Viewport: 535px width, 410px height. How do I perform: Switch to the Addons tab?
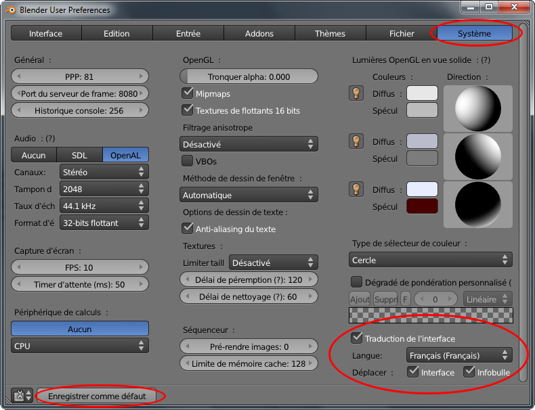pos(259,33)
